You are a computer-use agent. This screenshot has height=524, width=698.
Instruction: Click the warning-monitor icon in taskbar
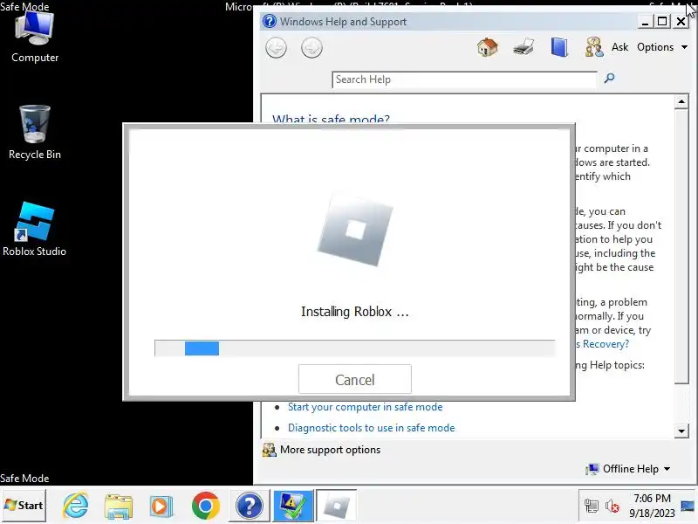(293, 506)
